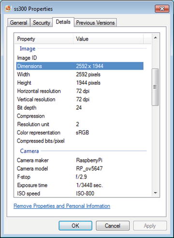This screenshot has height=238, width=174.
Task: Open the Security tab
Action: [42, 23]
